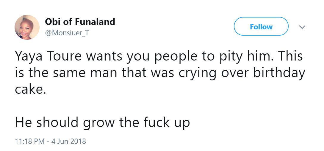Expand the tweet options chevron
This screenshot has width=324, height=151.
click(302, 27)
